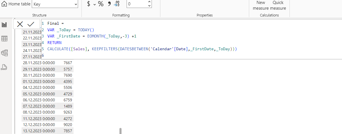Screen dimensions: 342x134
Task: Select value cell 6759
Action: pyautogui.click(x=68, y=100)
